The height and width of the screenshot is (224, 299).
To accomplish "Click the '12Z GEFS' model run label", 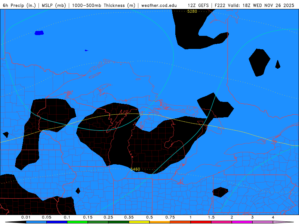I will pos(198,5).
